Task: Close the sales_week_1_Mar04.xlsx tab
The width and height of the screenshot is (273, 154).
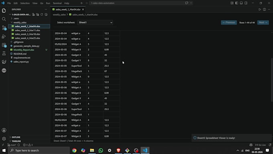Action: [x=83, y=9]
